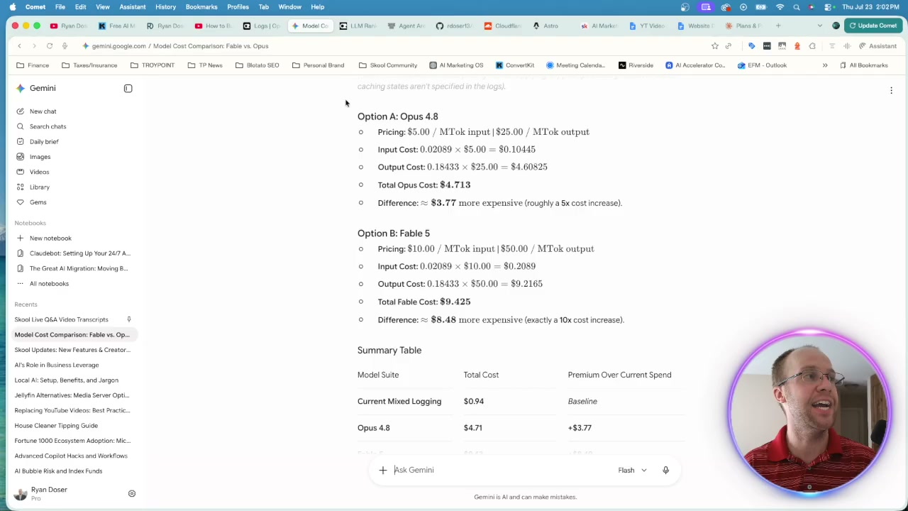
Task: Open the Finance bookmarks folder
Action: (x=33, y=65)
